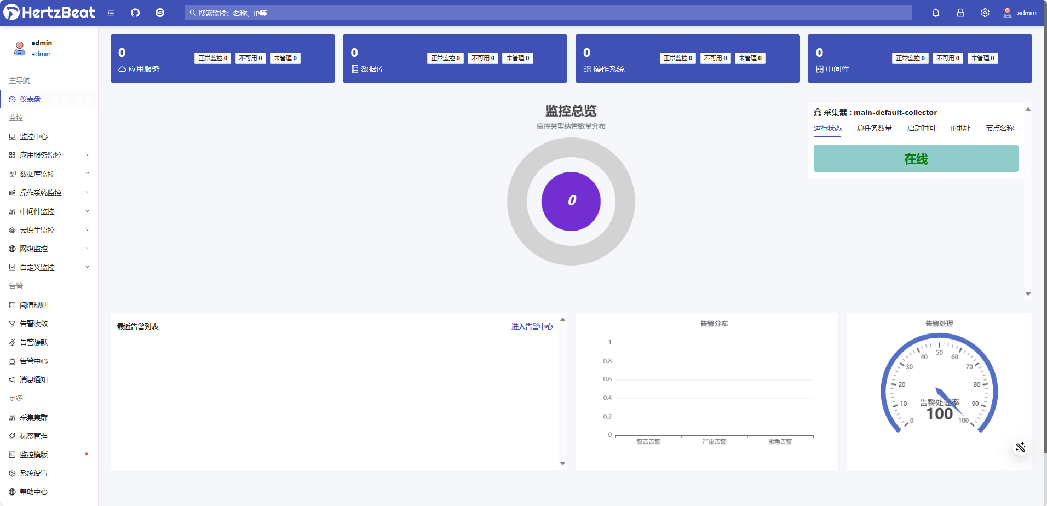This screenshot has height=506, width=1047.
Task: Open the GitHub repository icon
Action: click(135, 12)
